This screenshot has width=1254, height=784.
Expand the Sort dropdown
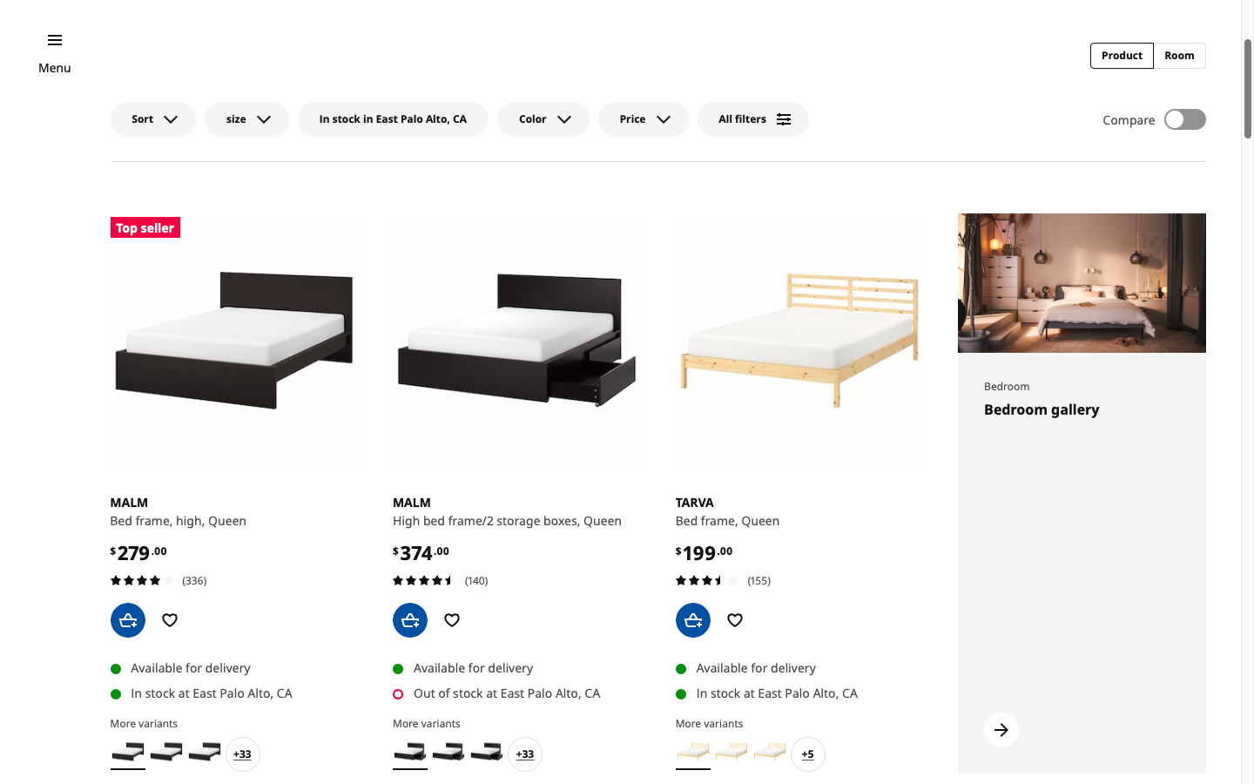pyautogui.click(x=153, y=119)
